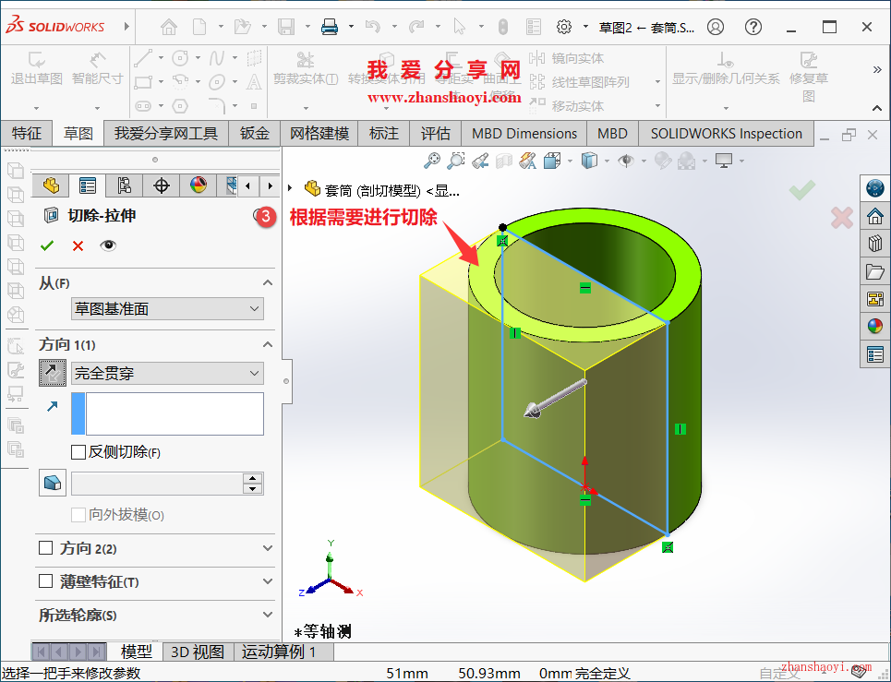Open the Custom Properties task pane icon
This screenshot has width=891, height=682.
tap(875, 354)
